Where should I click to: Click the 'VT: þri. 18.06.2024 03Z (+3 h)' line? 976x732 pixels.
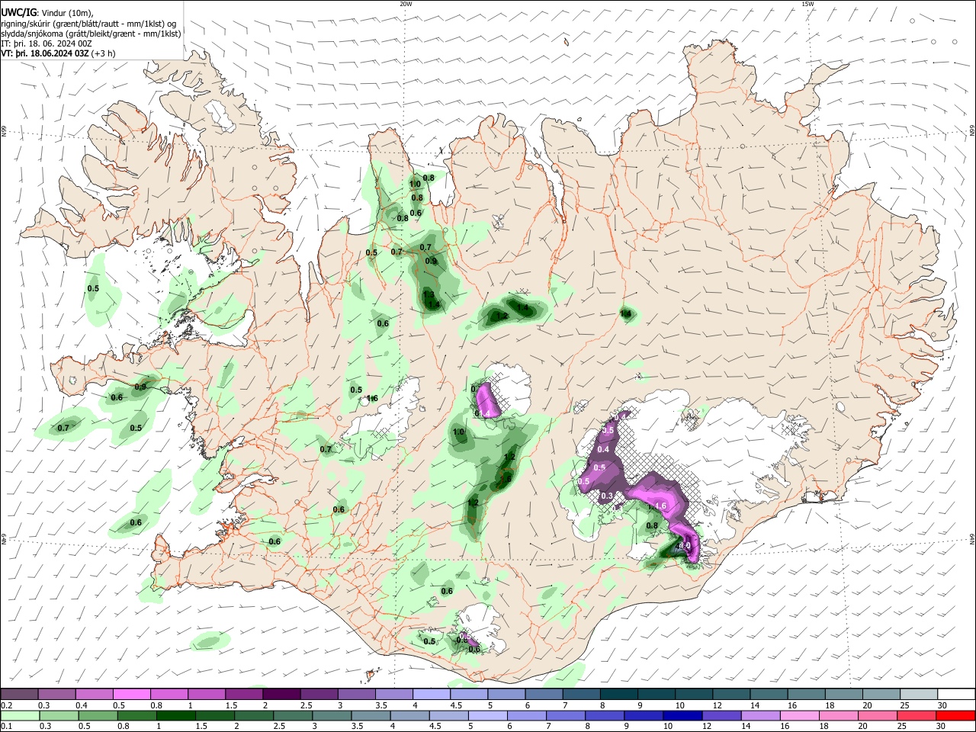point(59,53)
